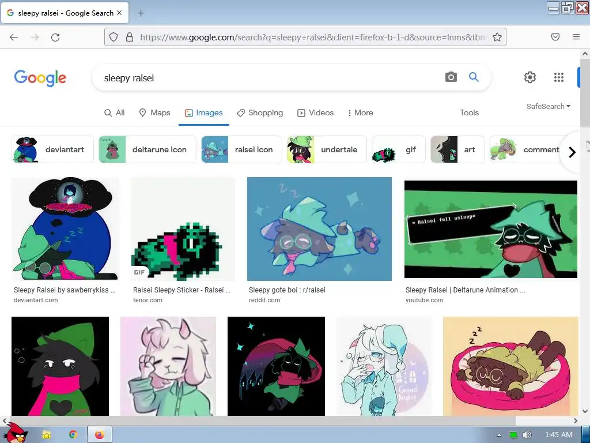The width and height of the screenshot is (590, 443).
Task: Open the tracking protection shield icon
Action: (114, 37)
